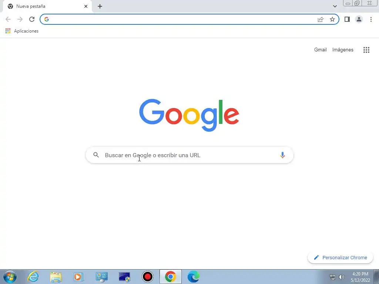Open the network tray icon
Screen dimensions: 379x284
pyautogui.click(x=333, y=277)
